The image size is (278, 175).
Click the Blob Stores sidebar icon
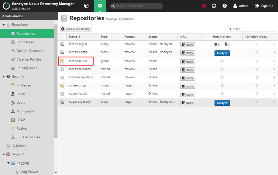click(x=13, y=42)
